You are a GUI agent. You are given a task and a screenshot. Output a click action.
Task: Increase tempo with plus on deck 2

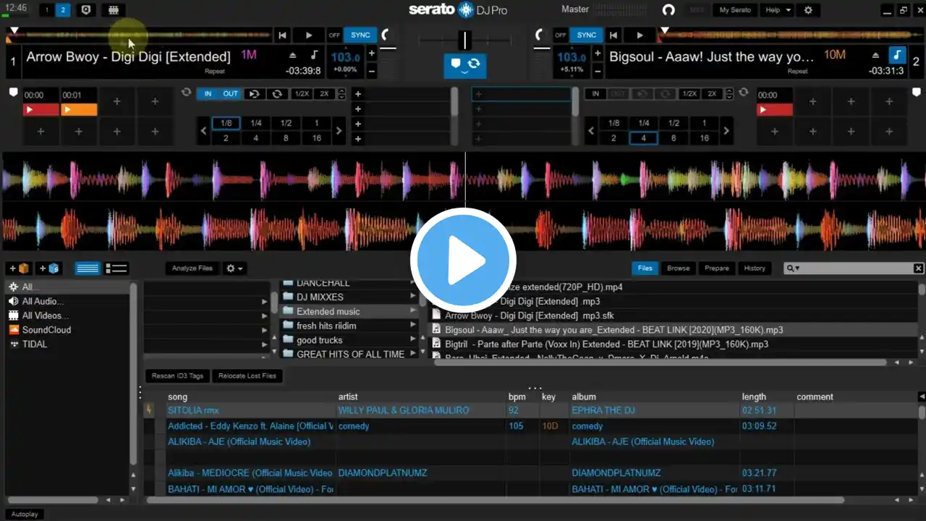point(598,54)
